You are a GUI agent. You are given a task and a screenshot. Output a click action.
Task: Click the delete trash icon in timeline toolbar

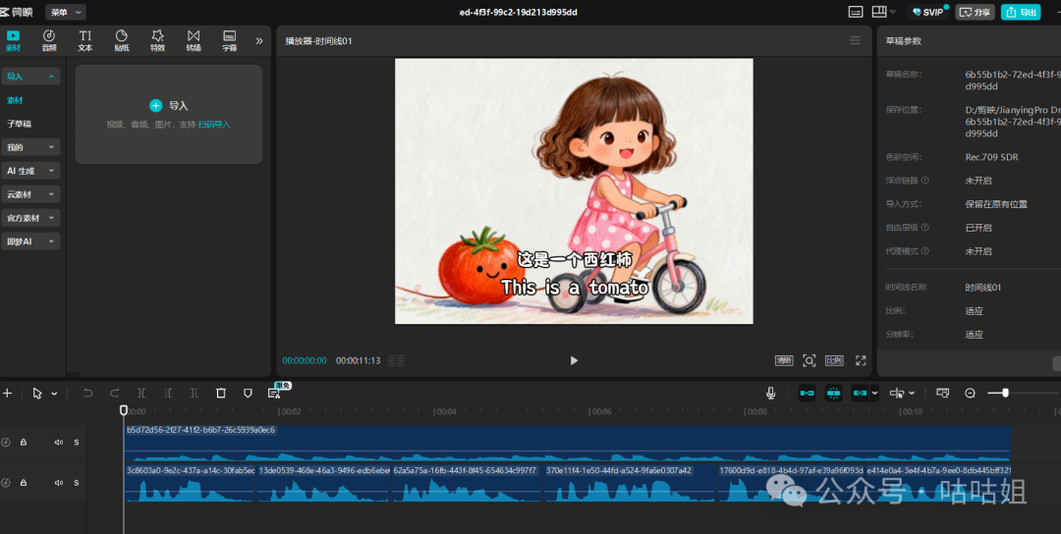221,393
